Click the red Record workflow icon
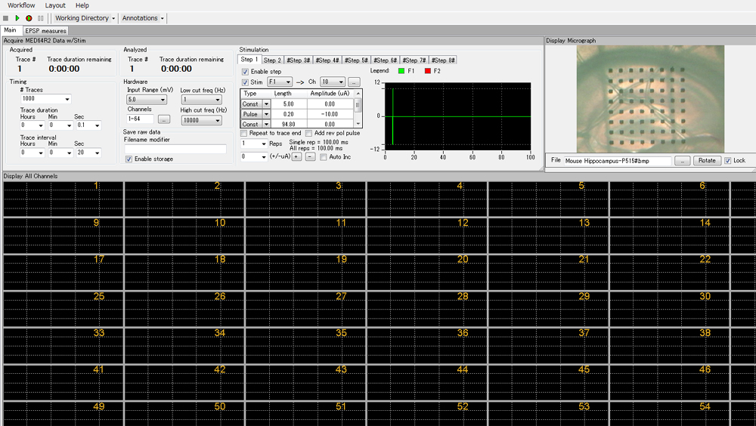The height and width of the screenshot is (426, 756). point(29,18)
